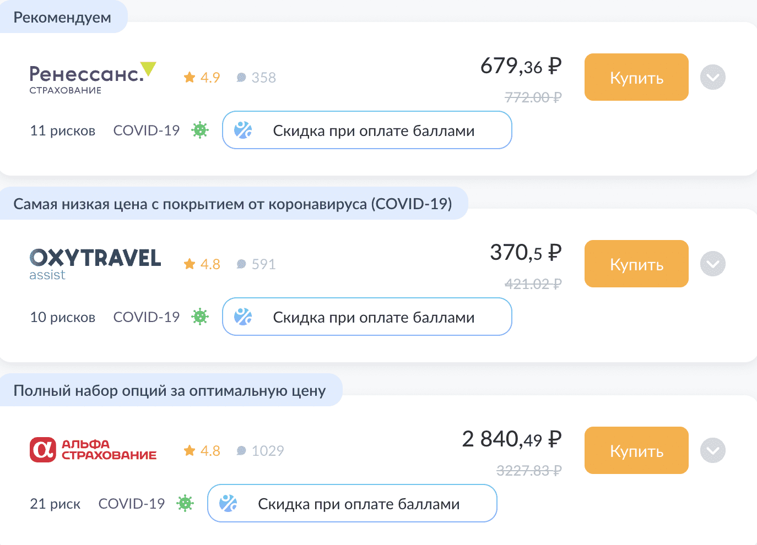Select points discount on the Renaissance offer
757x545 pixels.
pos(367,130)
